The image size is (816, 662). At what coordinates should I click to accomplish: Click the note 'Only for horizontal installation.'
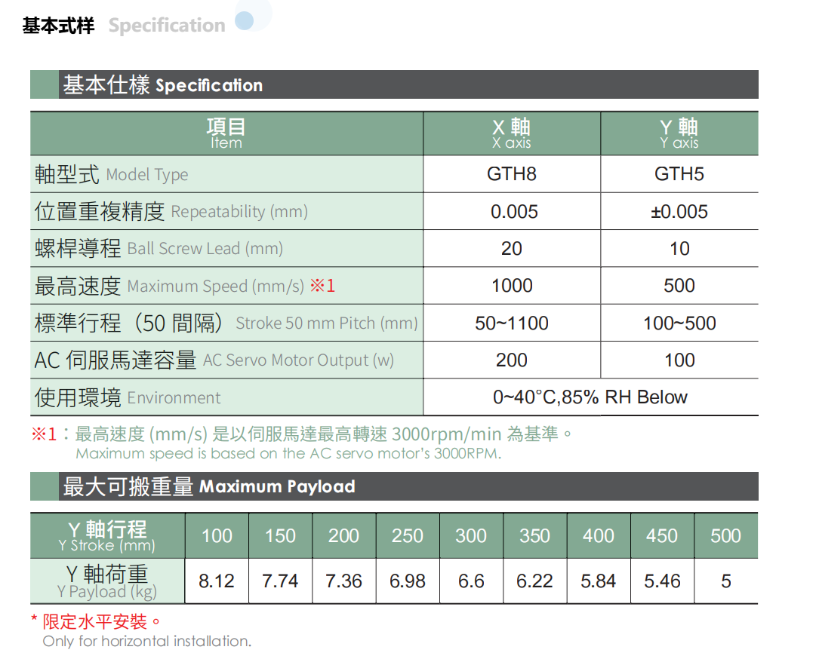pos(147,641)
